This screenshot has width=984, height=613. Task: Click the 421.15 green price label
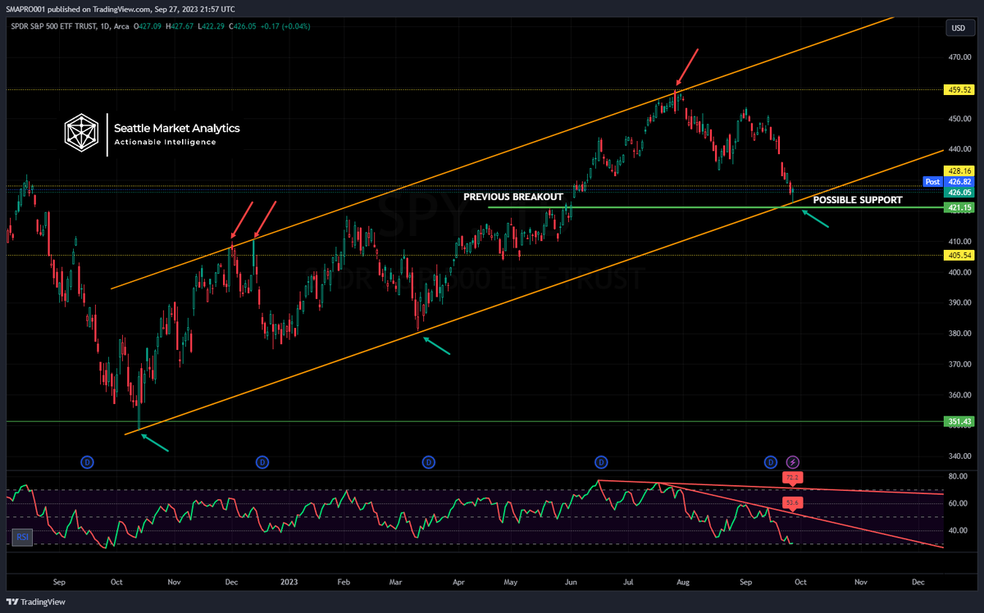point(959,208)
